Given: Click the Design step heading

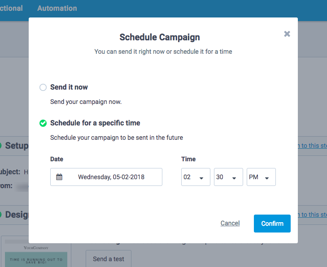Looking at the screenshot, I should pos(17,215).
